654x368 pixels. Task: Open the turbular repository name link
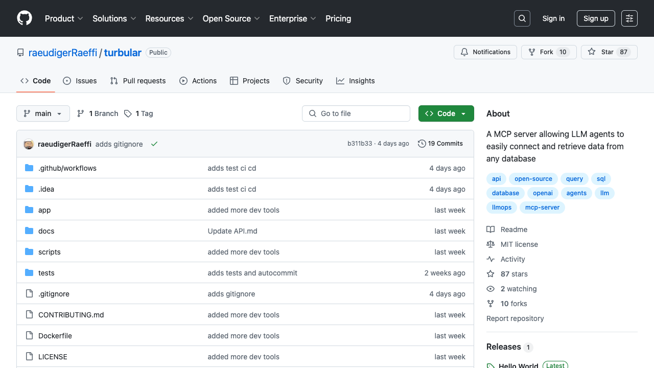[123, 53]
